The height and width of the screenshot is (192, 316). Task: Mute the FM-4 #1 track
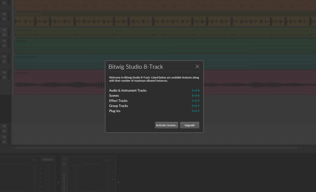(x=4, y=41)
